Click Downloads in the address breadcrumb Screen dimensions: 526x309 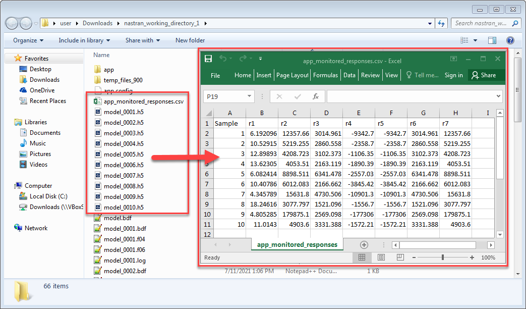coord(98,23)
